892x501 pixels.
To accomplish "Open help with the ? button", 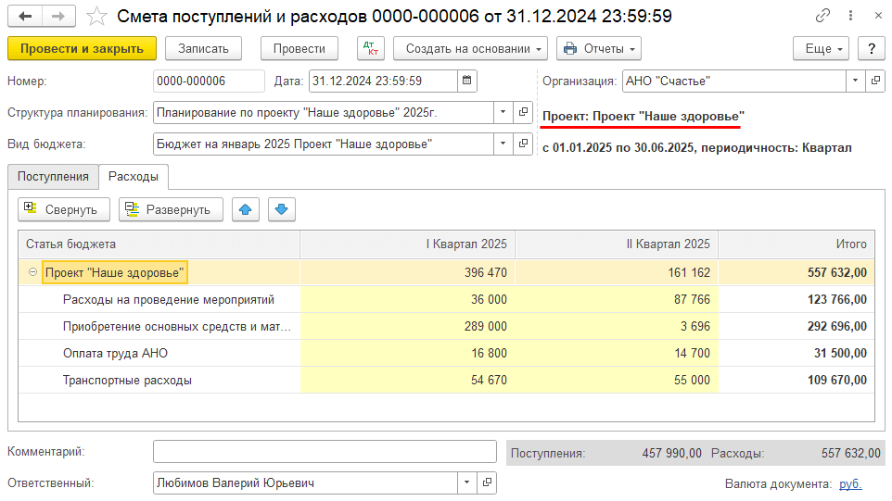I will click(x=872, y=49).
